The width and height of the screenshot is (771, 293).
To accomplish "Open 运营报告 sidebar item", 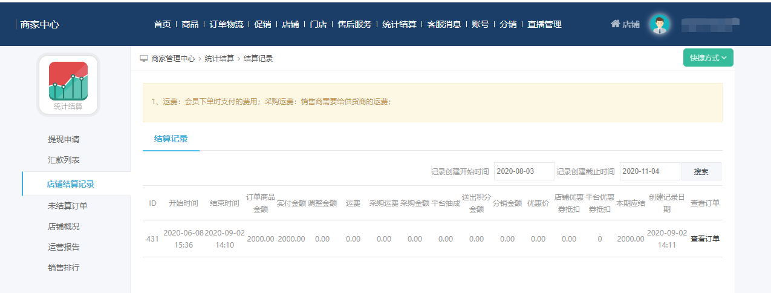I will [63, 247].
